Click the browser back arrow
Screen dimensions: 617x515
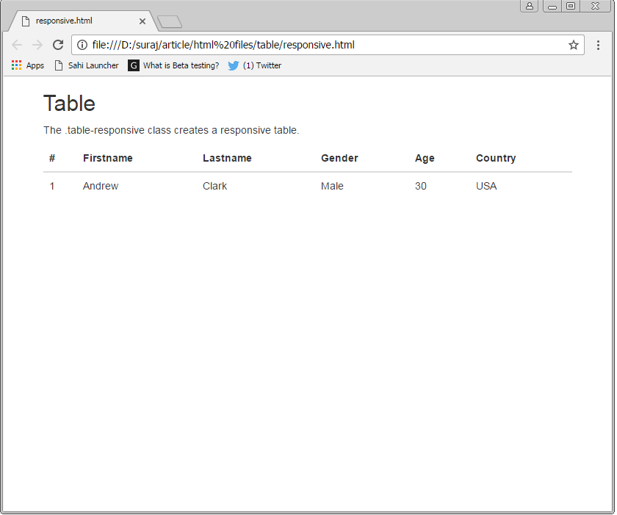click(x=17, y=45)
